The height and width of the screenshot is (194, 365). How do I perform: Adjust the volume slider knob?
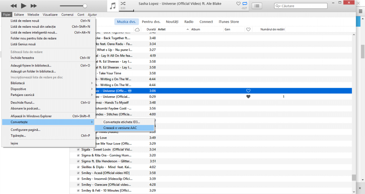click(85, 6)
